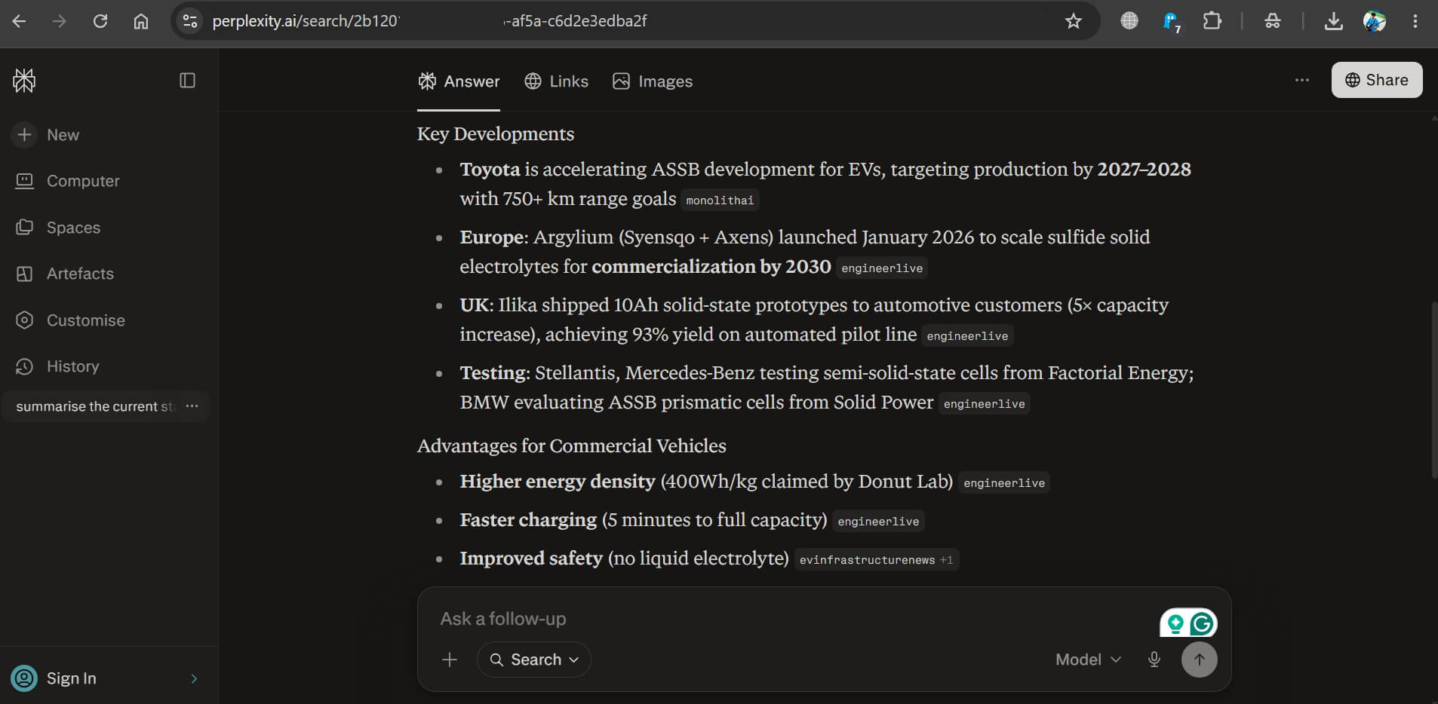This screenshot has height=704, width=1438.
Task: Focus the Ask a follow-up input field
Action: [x=792, y=619]
